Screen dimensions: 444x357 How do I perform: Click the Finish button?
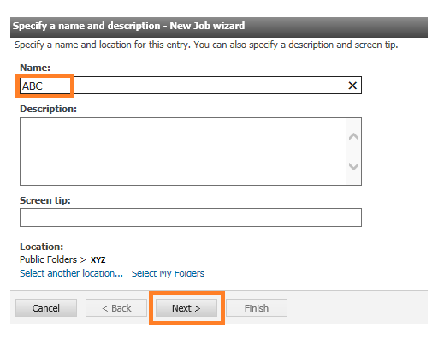tap(257, 308)
